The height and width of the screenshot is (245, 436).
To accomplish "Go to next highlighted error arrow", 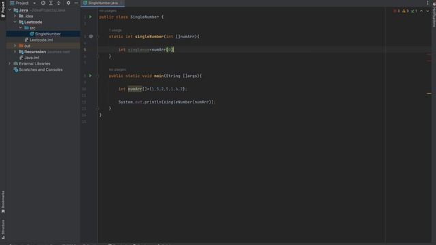I will 428,11.
